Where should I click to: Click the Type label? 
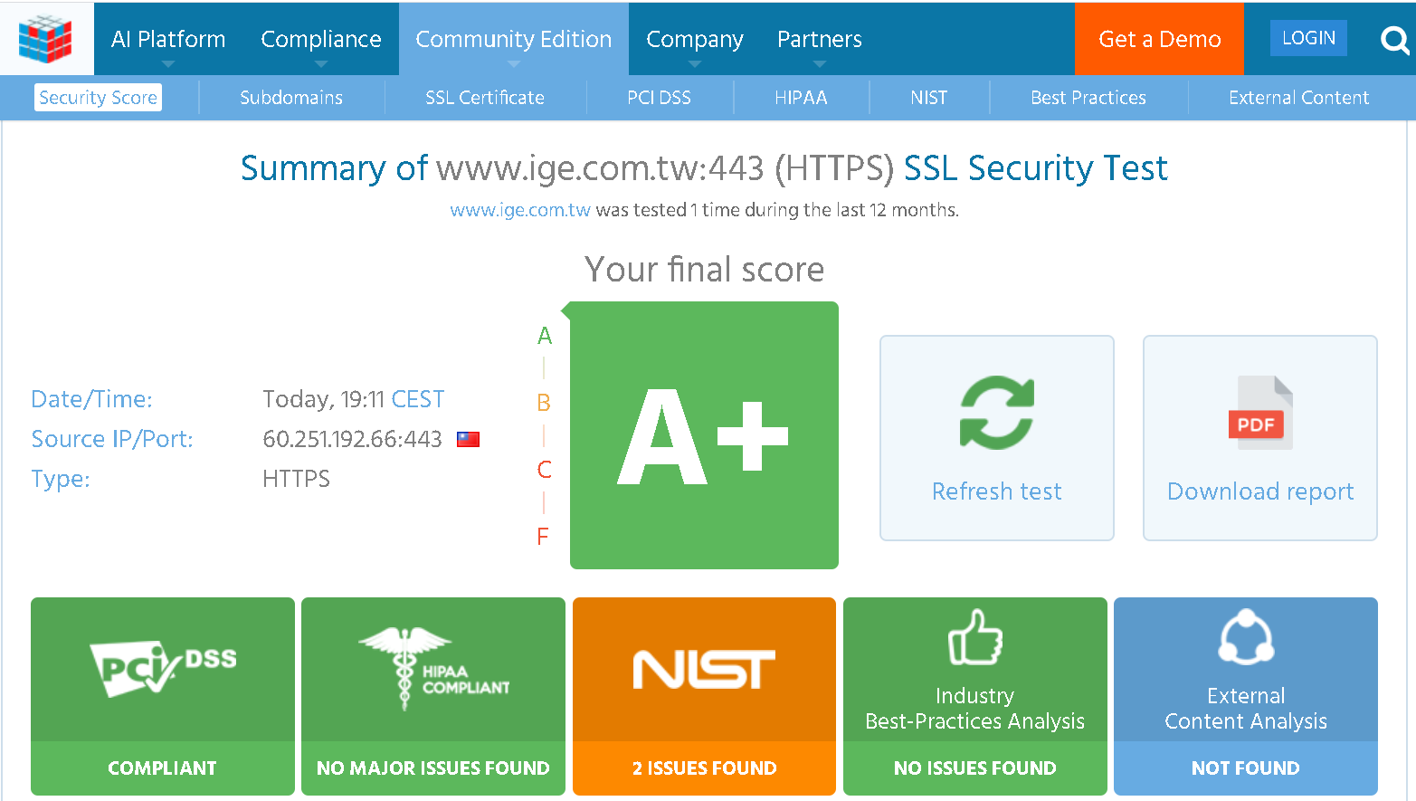pyautogui.click(x=61, y=479)
